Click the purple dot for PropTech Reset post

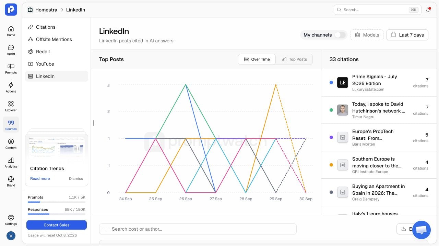pos(331,137)
